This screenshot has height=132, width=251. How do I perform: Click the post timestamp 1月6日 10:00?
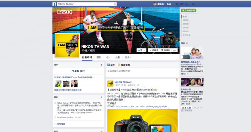[x=120, y=85]
